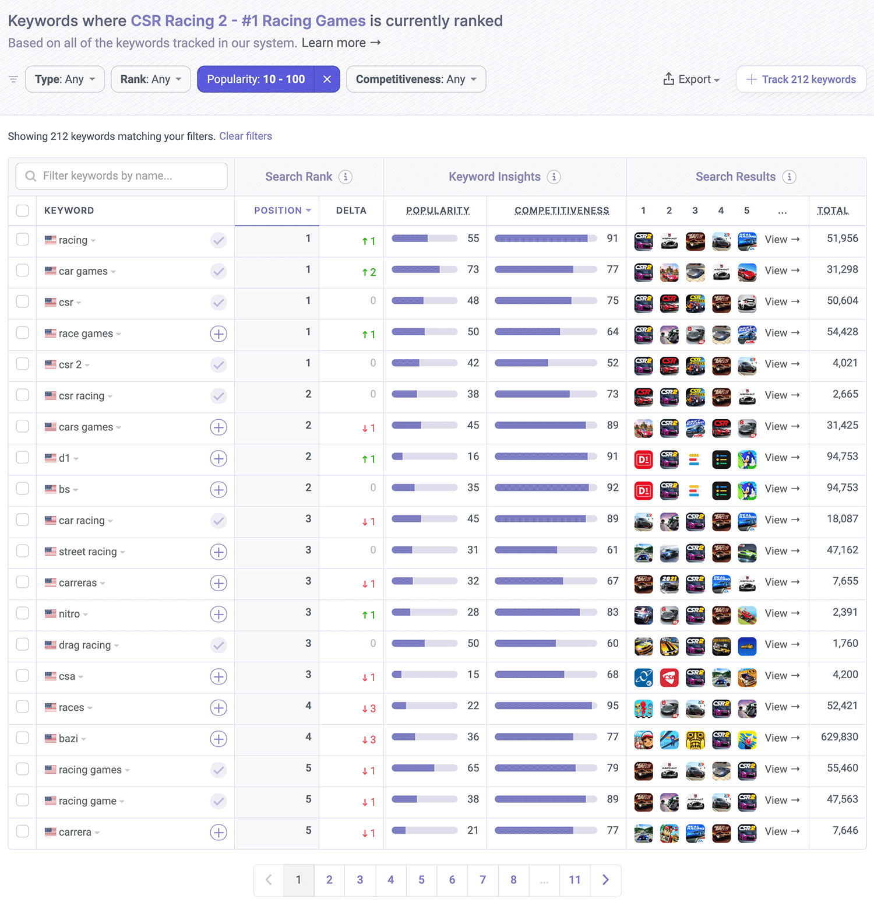This screenshot has width=874, height=909.
Task: Track 'carrera' keyword with plus icon
Action: point(218,833)
